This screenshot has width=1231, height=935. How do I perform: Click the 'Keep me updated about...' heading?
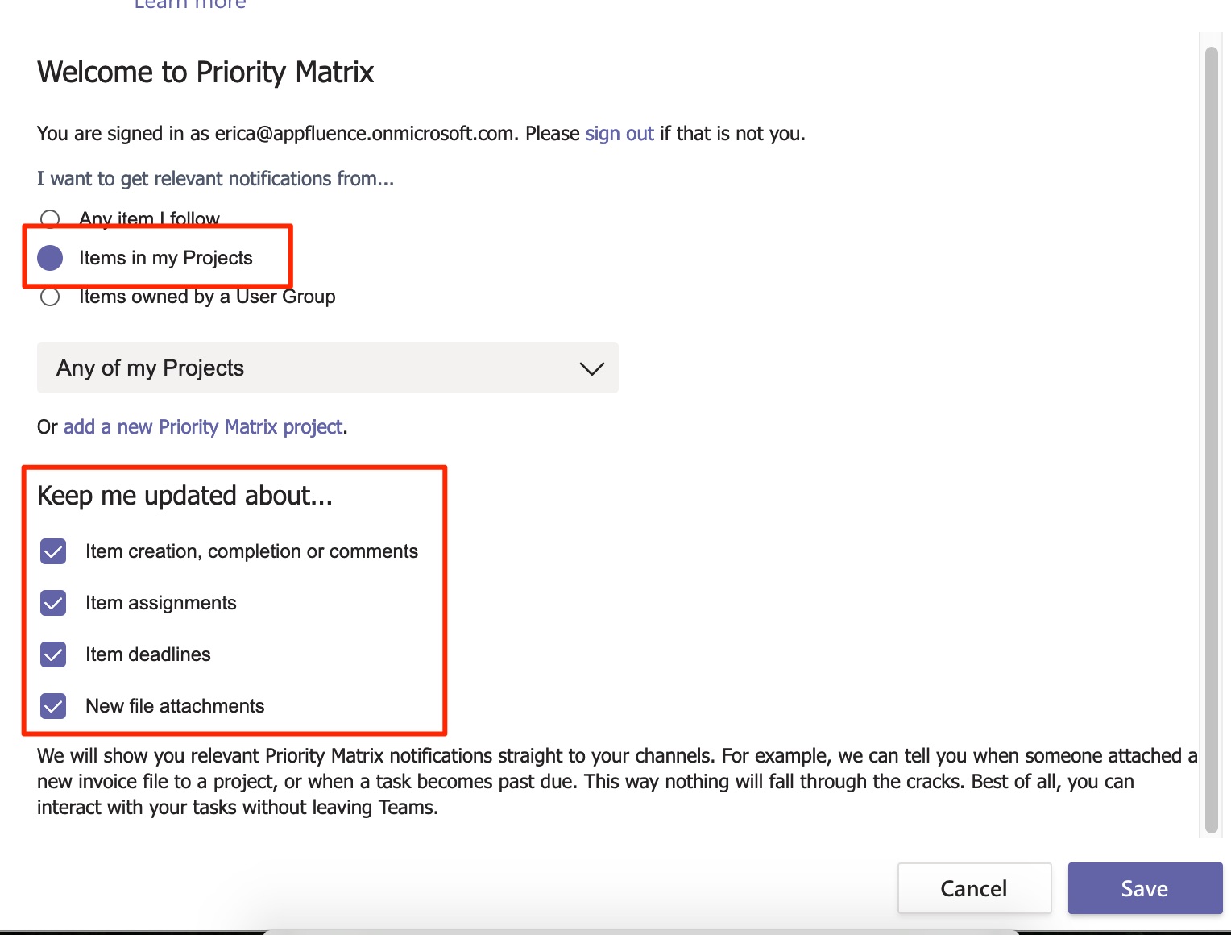[x=184, y=496]
